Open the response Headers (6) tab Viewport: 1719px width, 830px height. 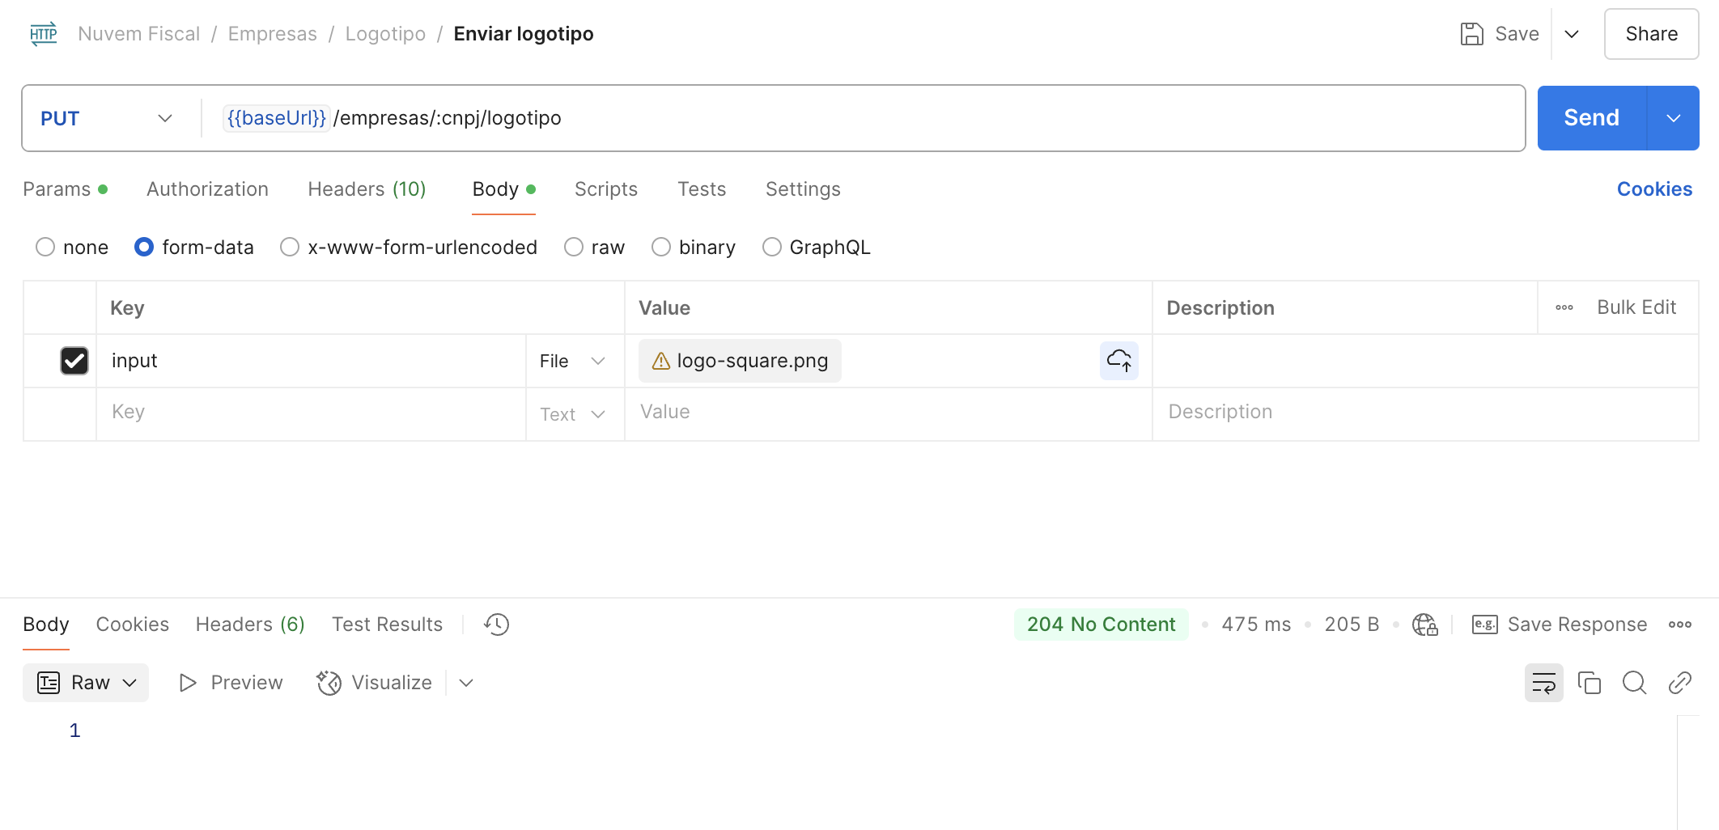tap(250, 625)
